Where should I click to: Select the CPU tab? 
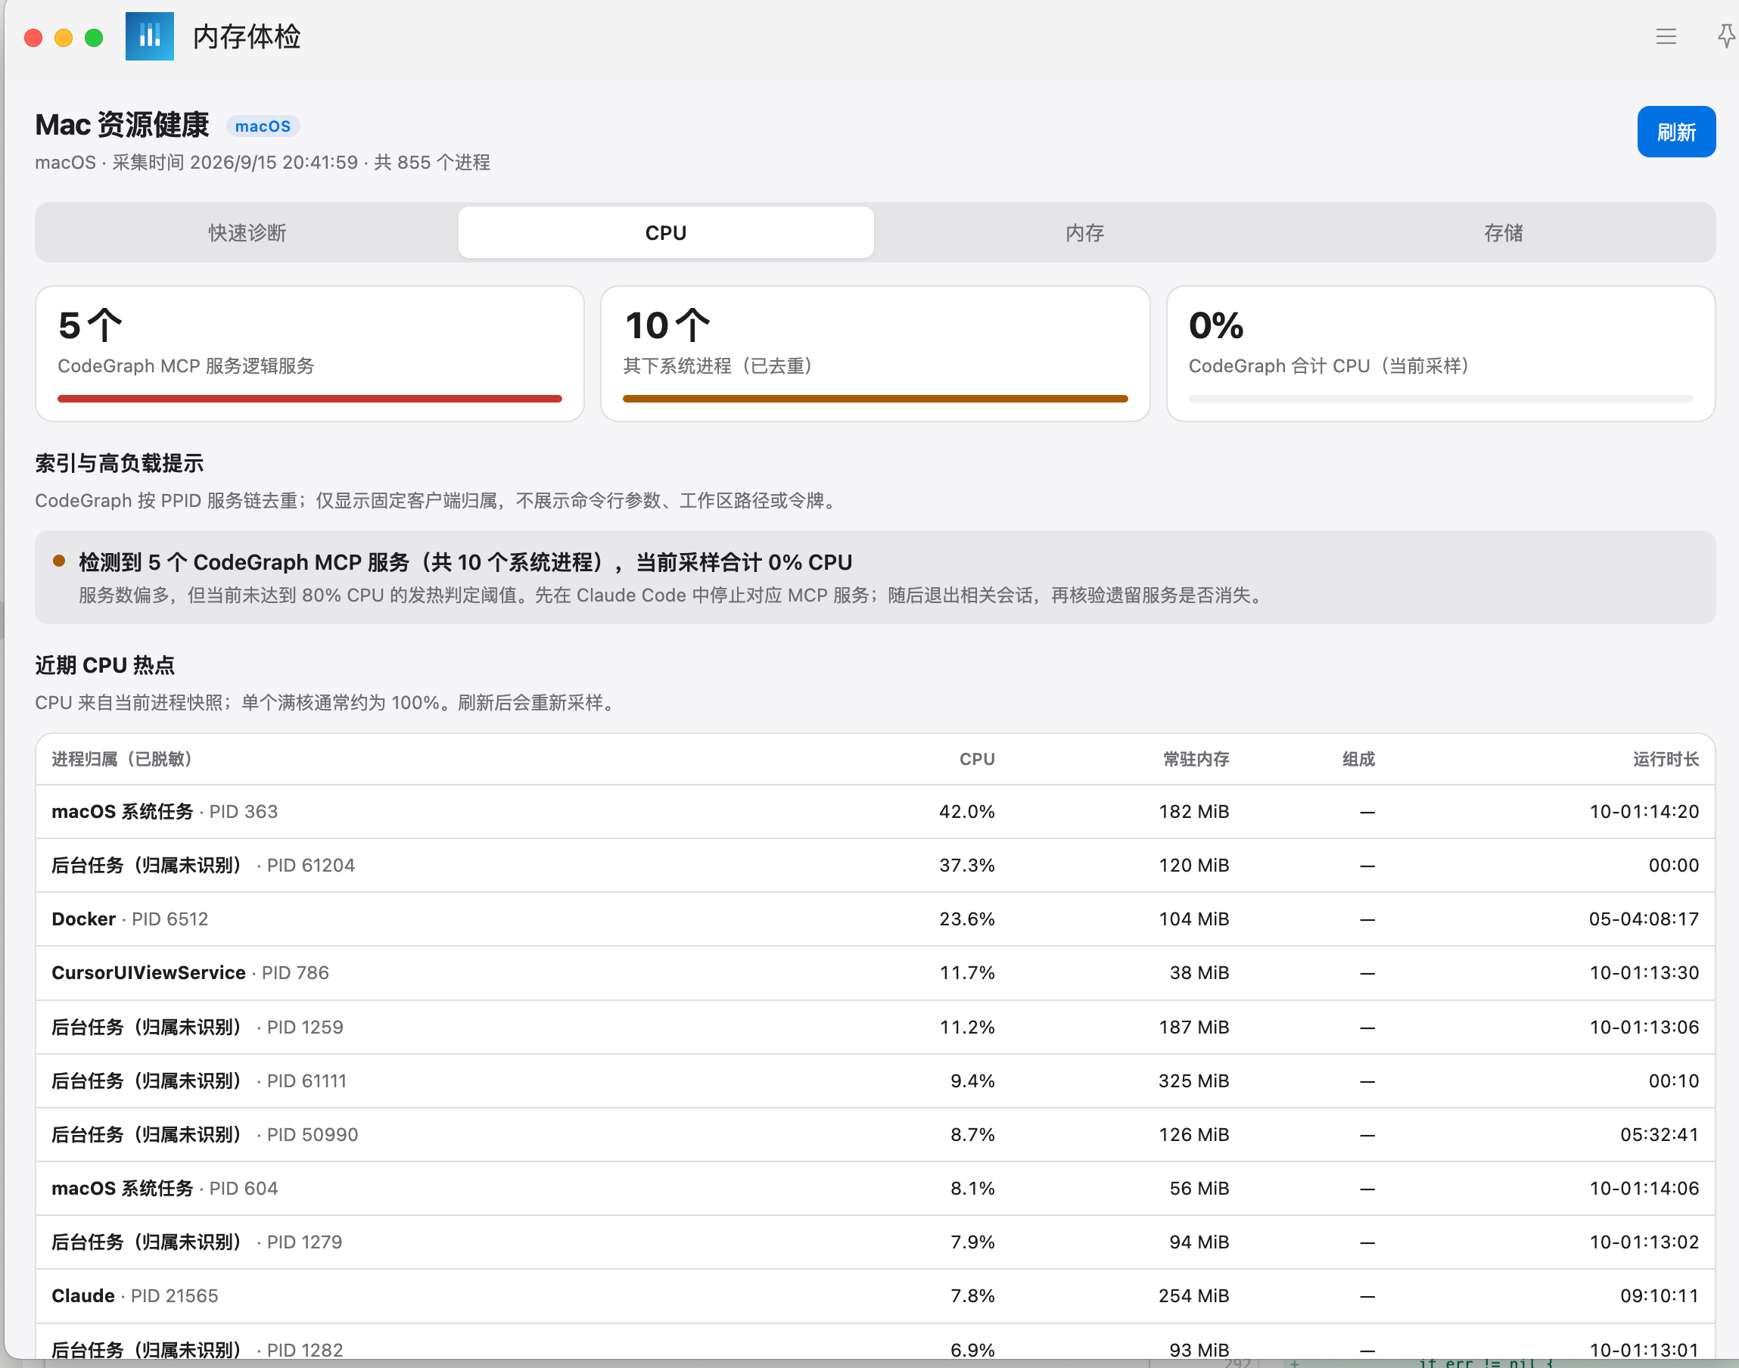666,232
